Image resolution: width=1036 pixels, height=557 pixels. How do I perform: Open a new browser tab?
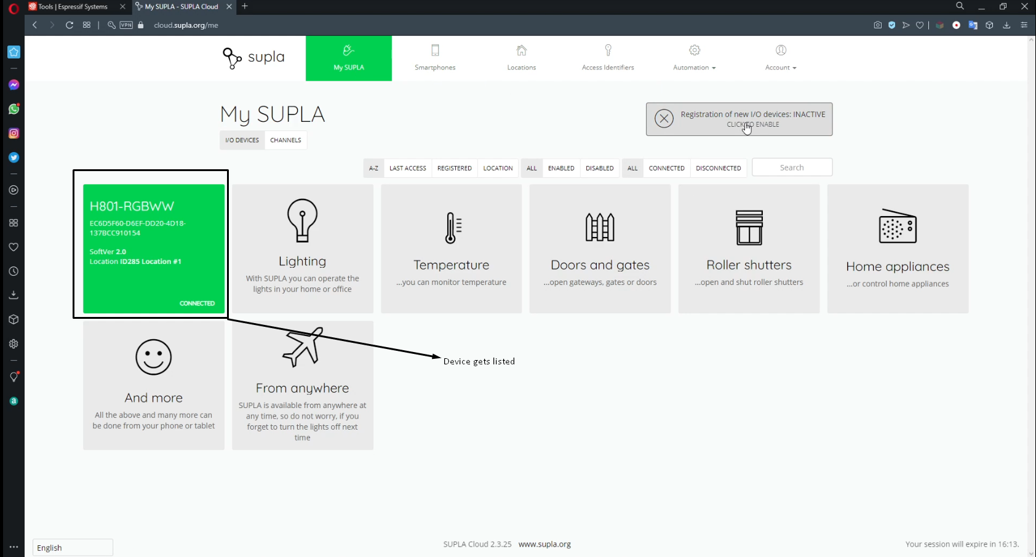[245, 6]
